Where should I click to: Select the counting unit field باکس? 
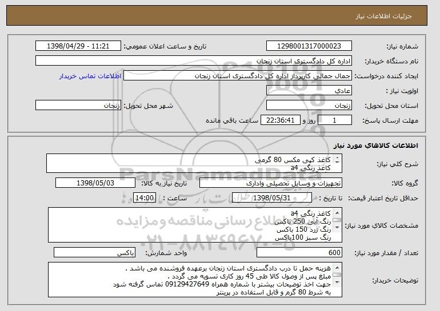pyautogui.click(x=94, y=252)
